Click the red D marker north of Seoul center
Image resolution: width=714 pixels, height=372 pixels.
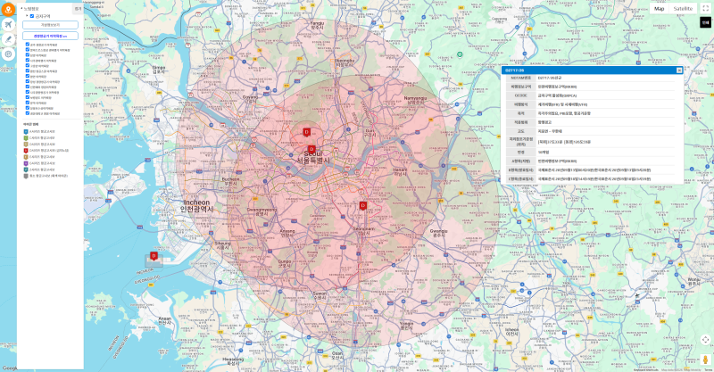pyautogui.click(x=307, y=133)
